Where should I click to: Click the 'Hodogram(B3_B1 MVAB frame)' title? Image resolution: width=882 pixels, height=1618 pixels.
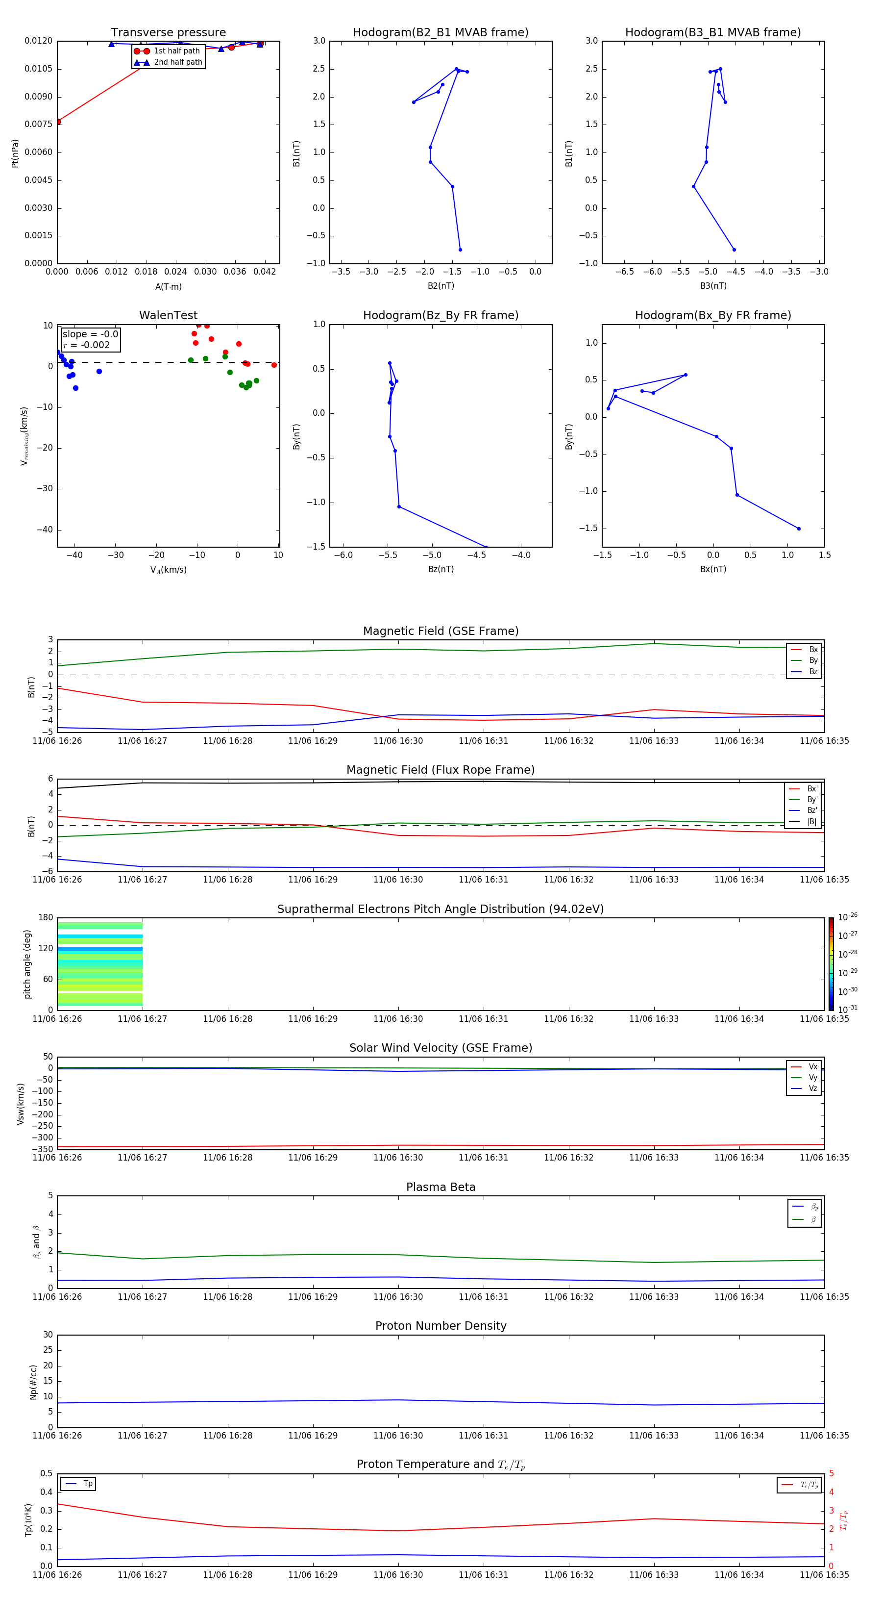coord(713,33)
